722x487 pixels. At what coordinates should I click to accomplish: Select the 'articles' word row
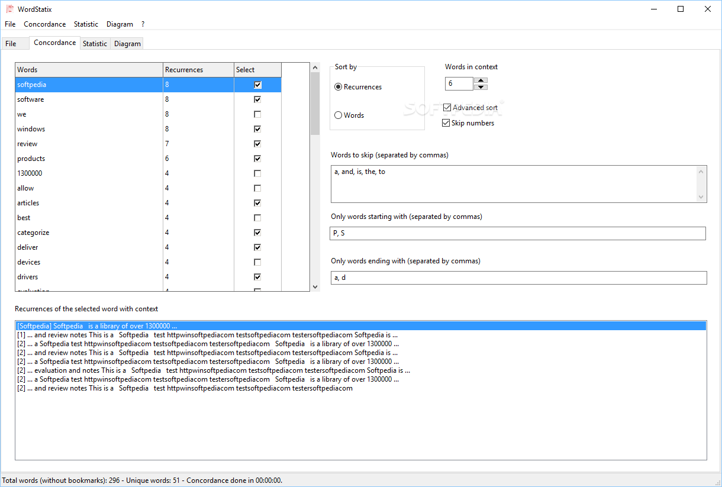click(x=148, y=203)
